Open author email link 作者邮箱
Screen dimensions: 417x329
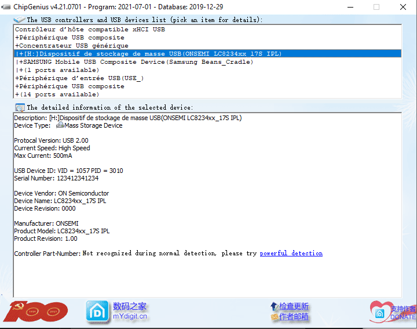click(294, 317)
